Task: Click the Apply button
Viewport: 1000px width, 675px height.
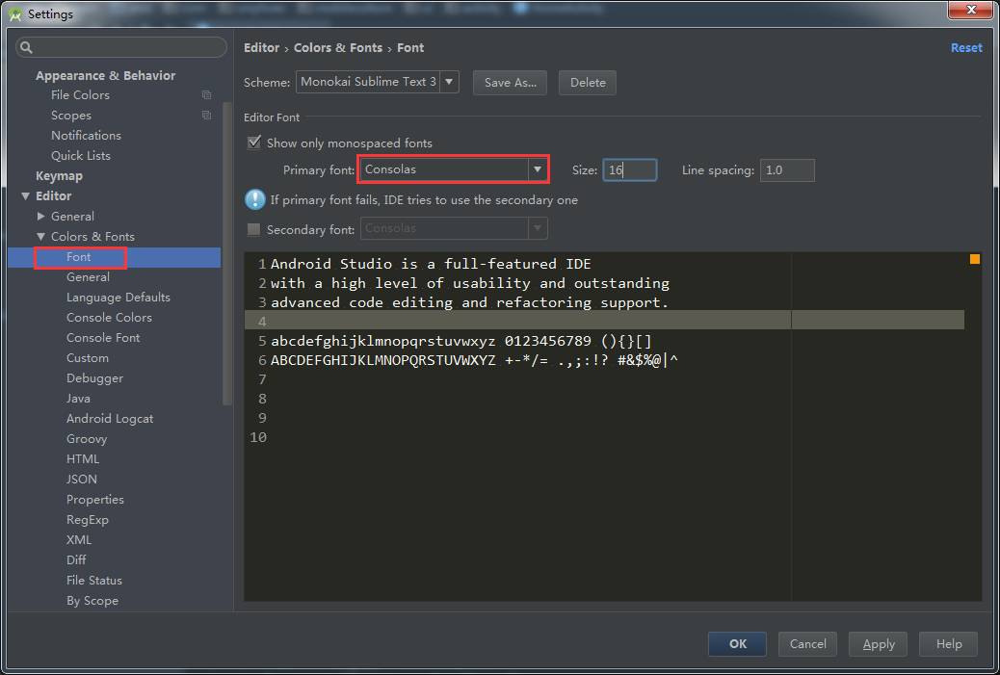Action: (877, 643)
